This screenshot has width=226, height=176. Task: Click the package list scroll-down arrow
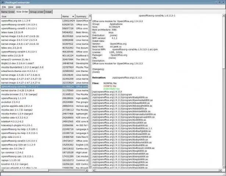pos(90,167)
